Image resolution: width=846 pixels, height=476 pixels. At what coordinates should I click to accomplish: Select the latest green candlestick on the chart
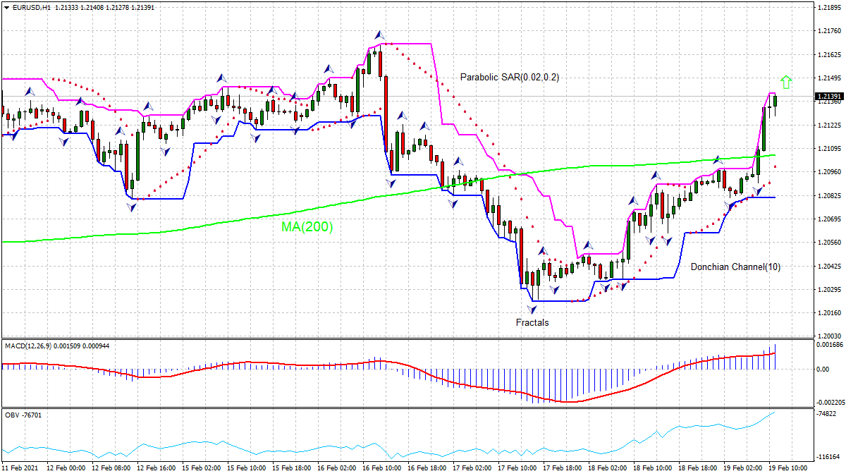pos(775,100)
